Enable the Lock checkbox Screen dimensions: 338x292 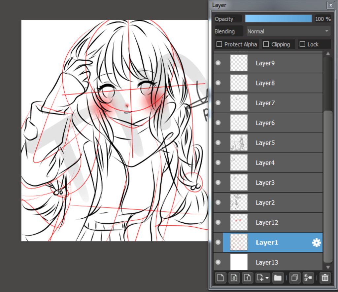[x=302, y=44]
